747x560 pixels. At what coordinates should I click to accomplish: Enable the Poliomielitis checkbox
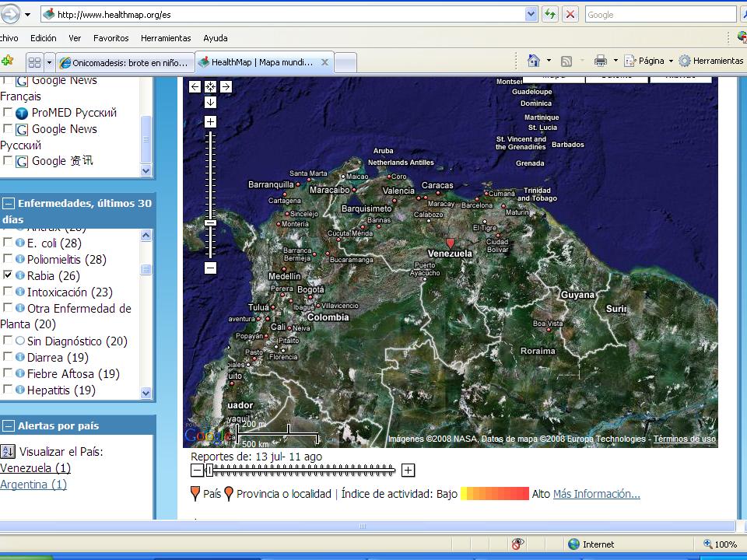point(8,259)
